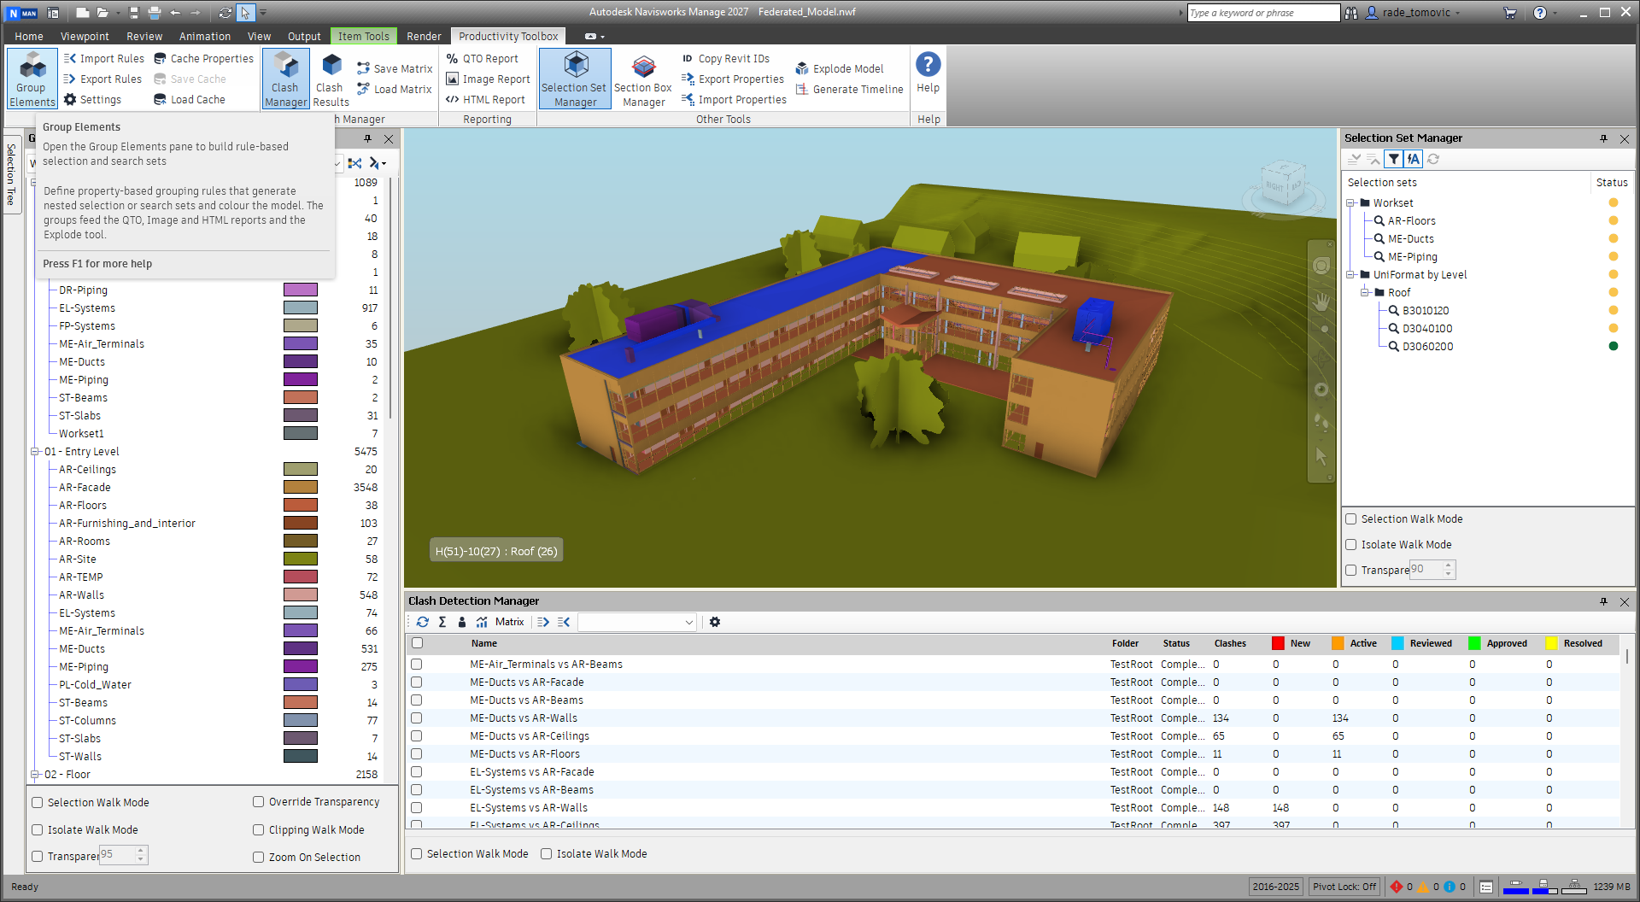Collapse the UniFormat by Level folder
Screen dimensions: 1640x902
click(x=1350, y=275)
